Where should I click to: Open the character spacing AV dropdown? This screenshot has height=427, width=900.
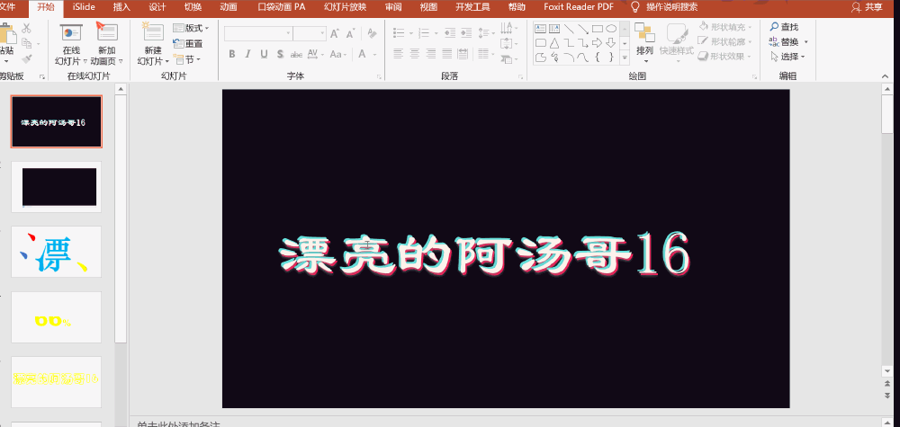click(315, 55)
